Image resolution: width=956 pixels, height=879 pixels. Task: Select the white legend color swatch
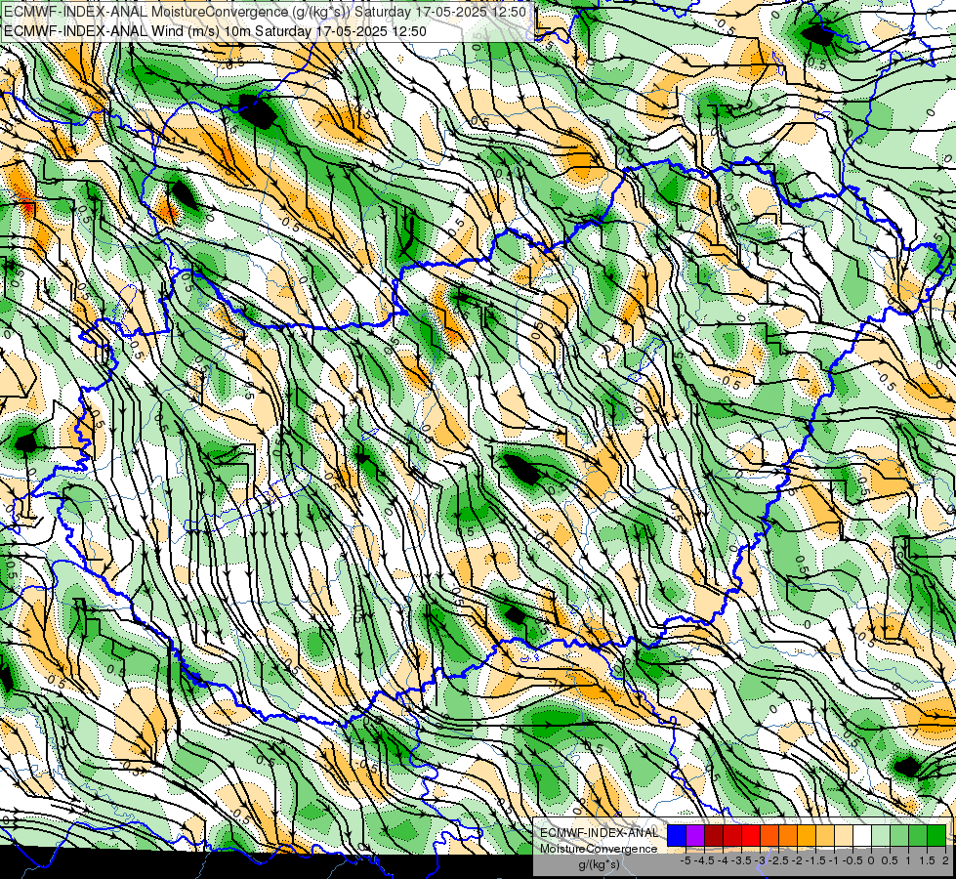point(862,836)
